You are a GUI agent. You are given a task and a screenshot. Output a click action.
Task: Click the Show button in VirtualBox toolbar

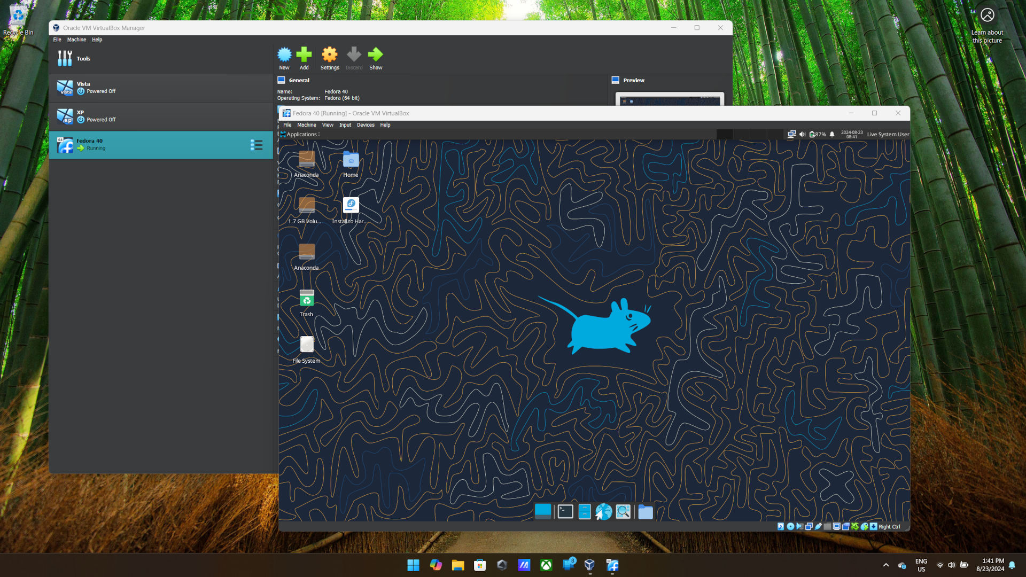(376, 58)
